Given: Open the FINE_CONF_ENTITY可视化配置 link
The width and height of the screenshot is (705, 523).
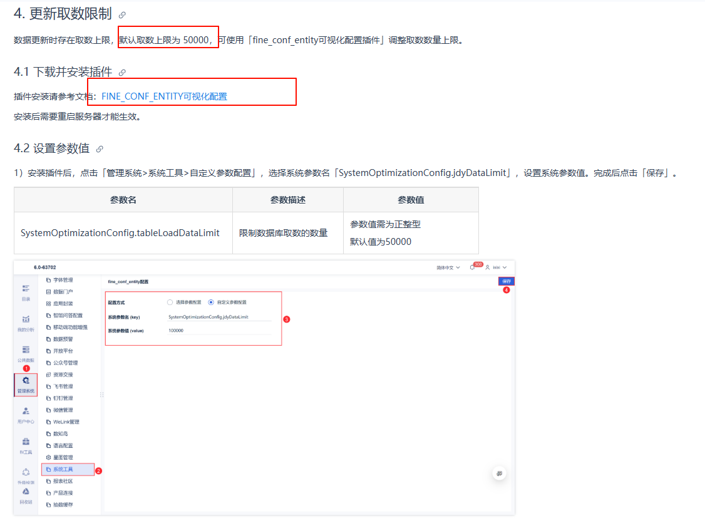Looking at the screenshot, I should (164, 96).
